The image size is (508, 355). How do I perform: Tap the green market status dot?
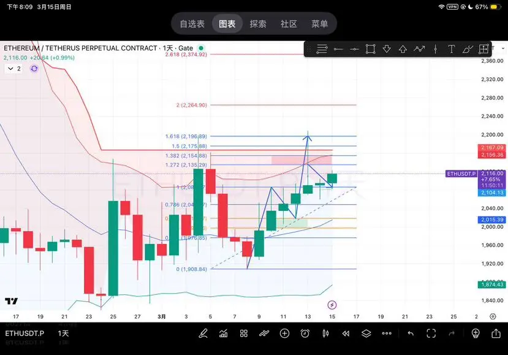point(201,48)
